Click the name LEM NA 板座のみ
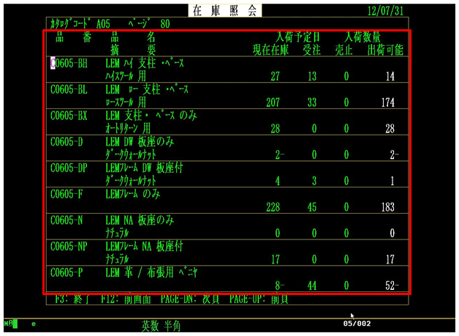The image size is (459, 336). [x=140, y=220]
